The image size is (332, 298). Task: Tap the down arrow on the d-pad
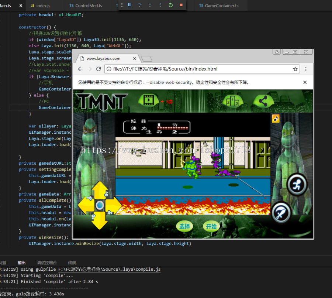100,221
